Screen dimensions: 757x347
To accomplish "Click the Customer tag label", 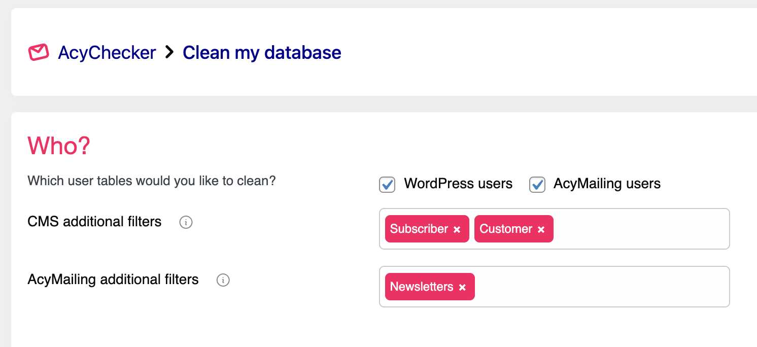I will pos(506,229).
